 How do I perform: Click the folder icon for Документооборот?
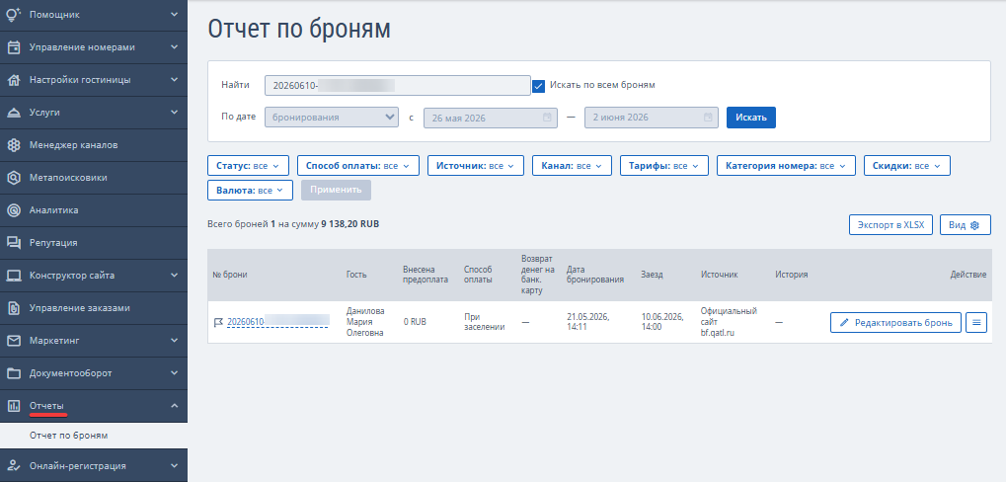point(14,373)
